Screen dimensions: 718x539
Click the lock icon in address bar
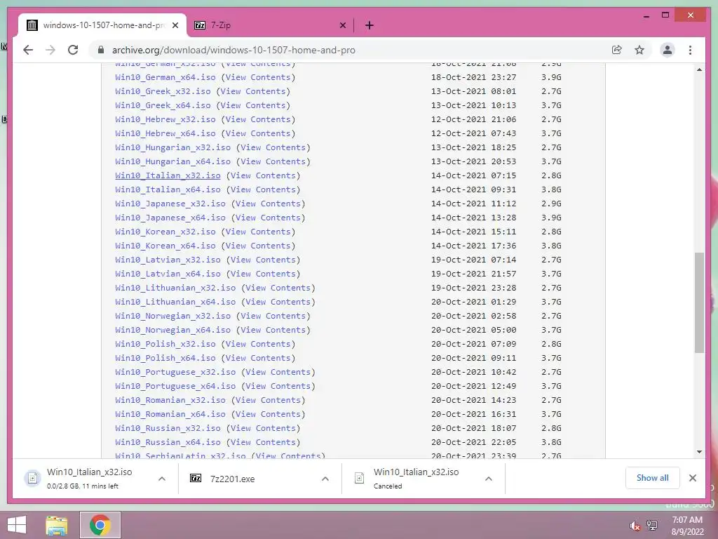click(x=101, y=50)
